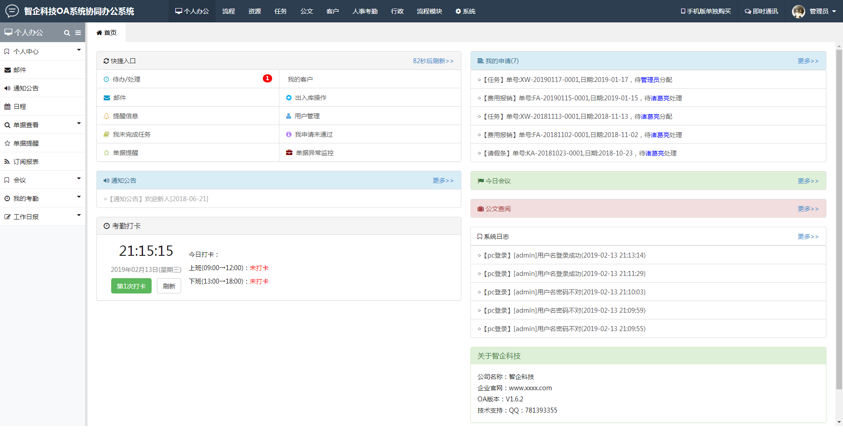Open the 行政 top menu
The image size is (843, 435).
[397, 11]
